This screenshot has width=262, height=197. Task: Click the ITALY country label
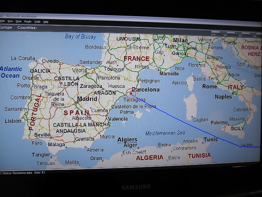pyautogui.click(x=236, y=87)
